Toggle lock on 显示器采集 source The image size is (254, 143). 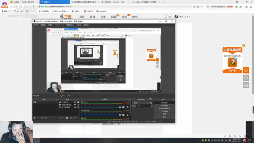pyautogui.click(x=78, y=107)
